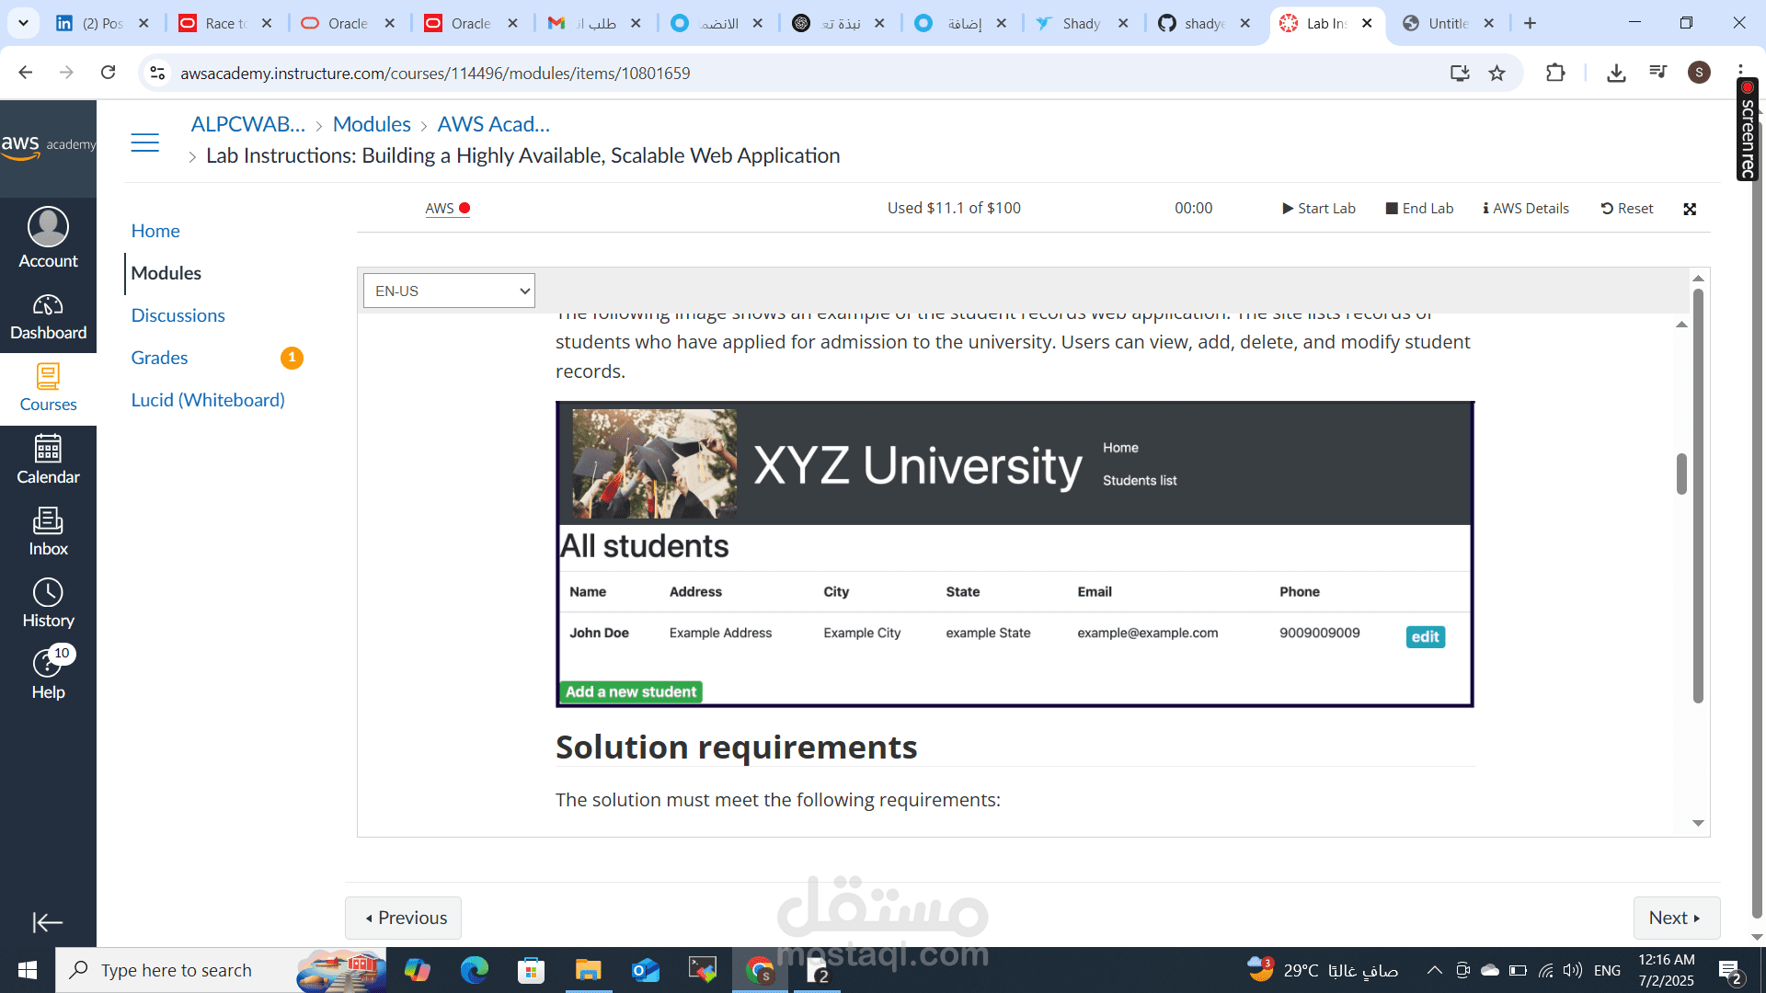1766x993 pixels.
Task: Reload the page with browser refresh icon
Action: point(109,73)
